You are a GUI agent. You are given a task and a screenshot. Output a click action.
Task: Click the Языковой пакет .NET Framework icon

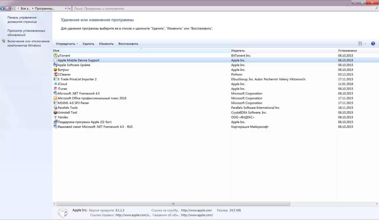(x=55, y=127)
